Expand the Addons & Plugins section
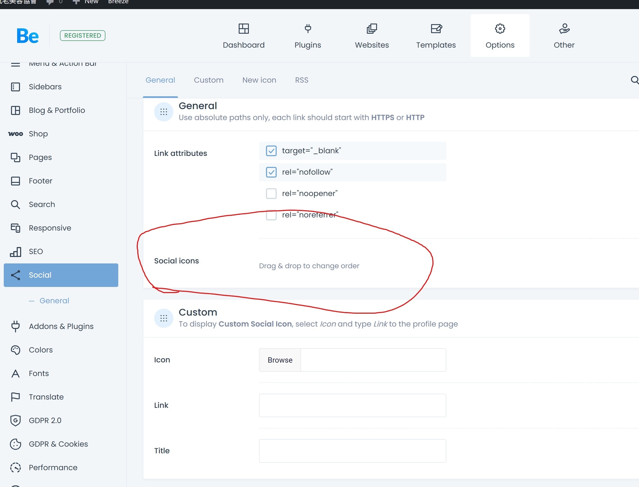 61,327
